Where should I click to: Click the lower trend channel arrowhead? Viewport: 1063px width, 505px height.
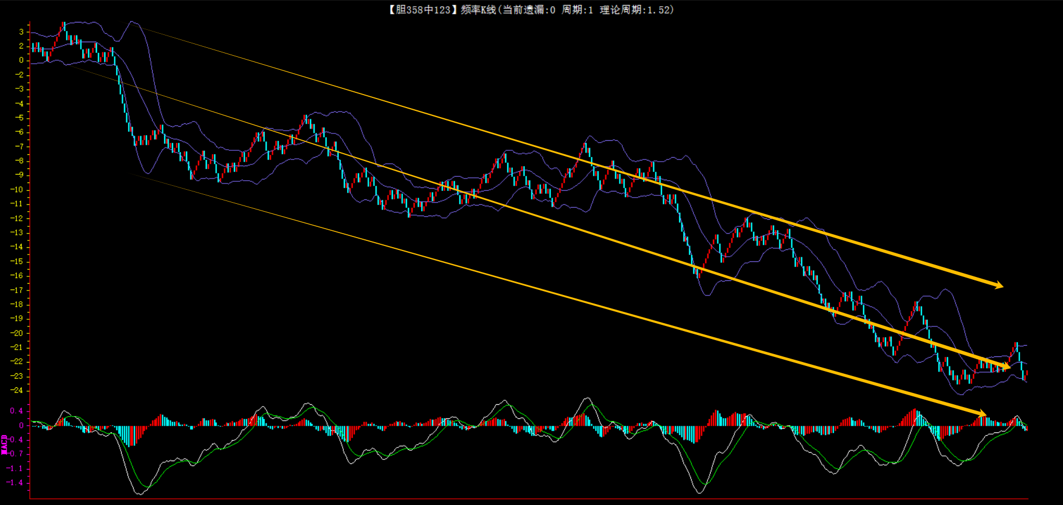point(981,414)
